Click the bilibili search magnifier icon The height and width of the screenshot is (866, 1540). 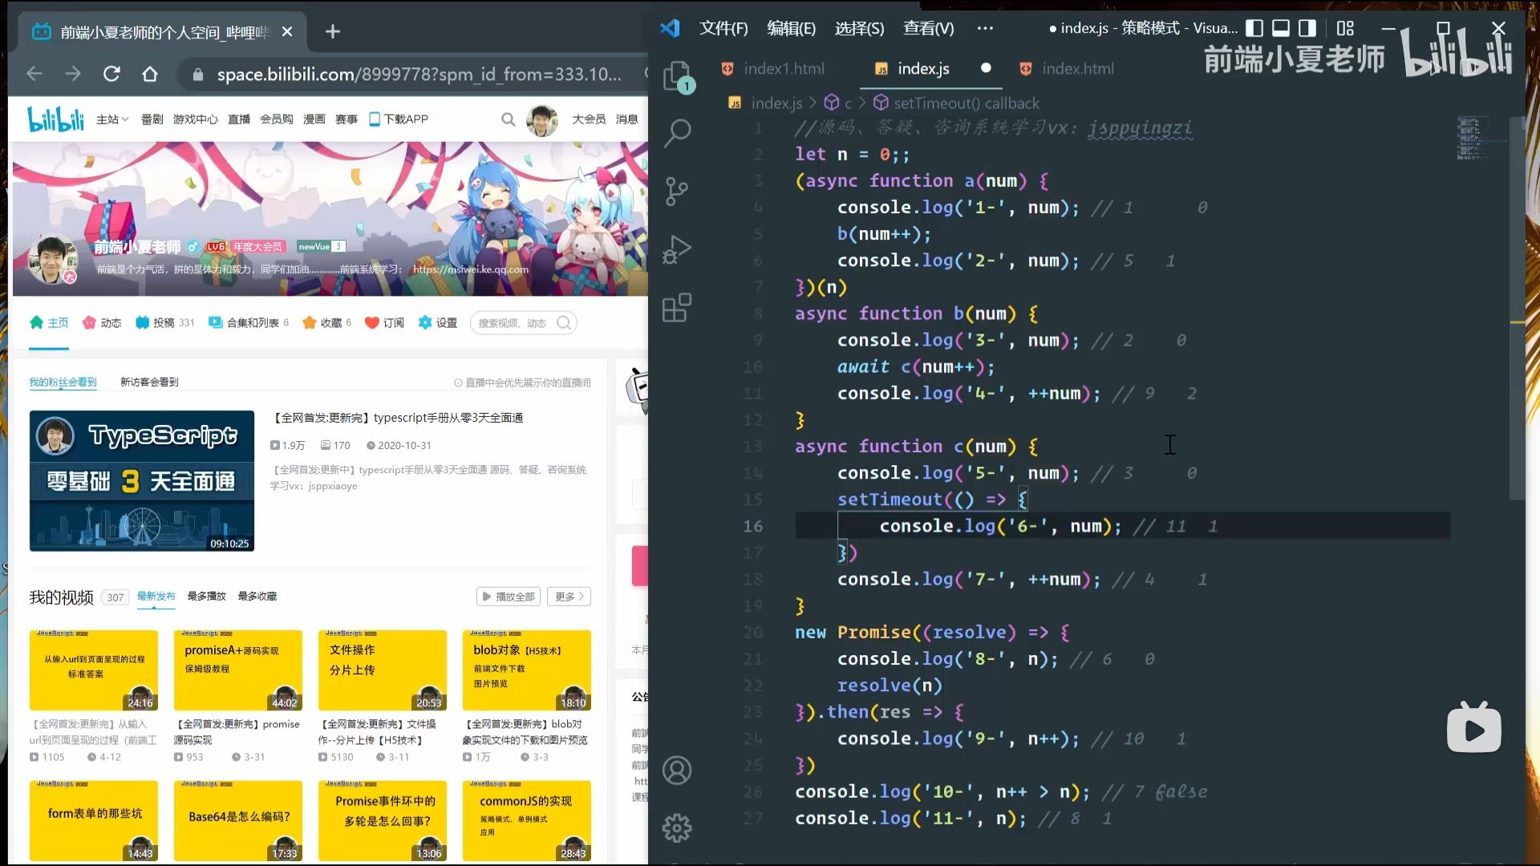click(x=508, y=119)
